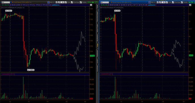This screenshot has width=195, height=103.
Task: Expand the /GC symbol dropdown arrow
Action: 11,2
